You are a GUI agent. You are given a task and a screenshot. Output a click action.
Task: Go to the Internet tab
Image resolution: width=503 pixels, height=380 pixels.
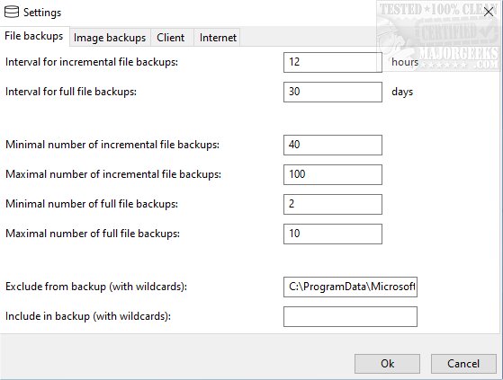pos(218,38)
